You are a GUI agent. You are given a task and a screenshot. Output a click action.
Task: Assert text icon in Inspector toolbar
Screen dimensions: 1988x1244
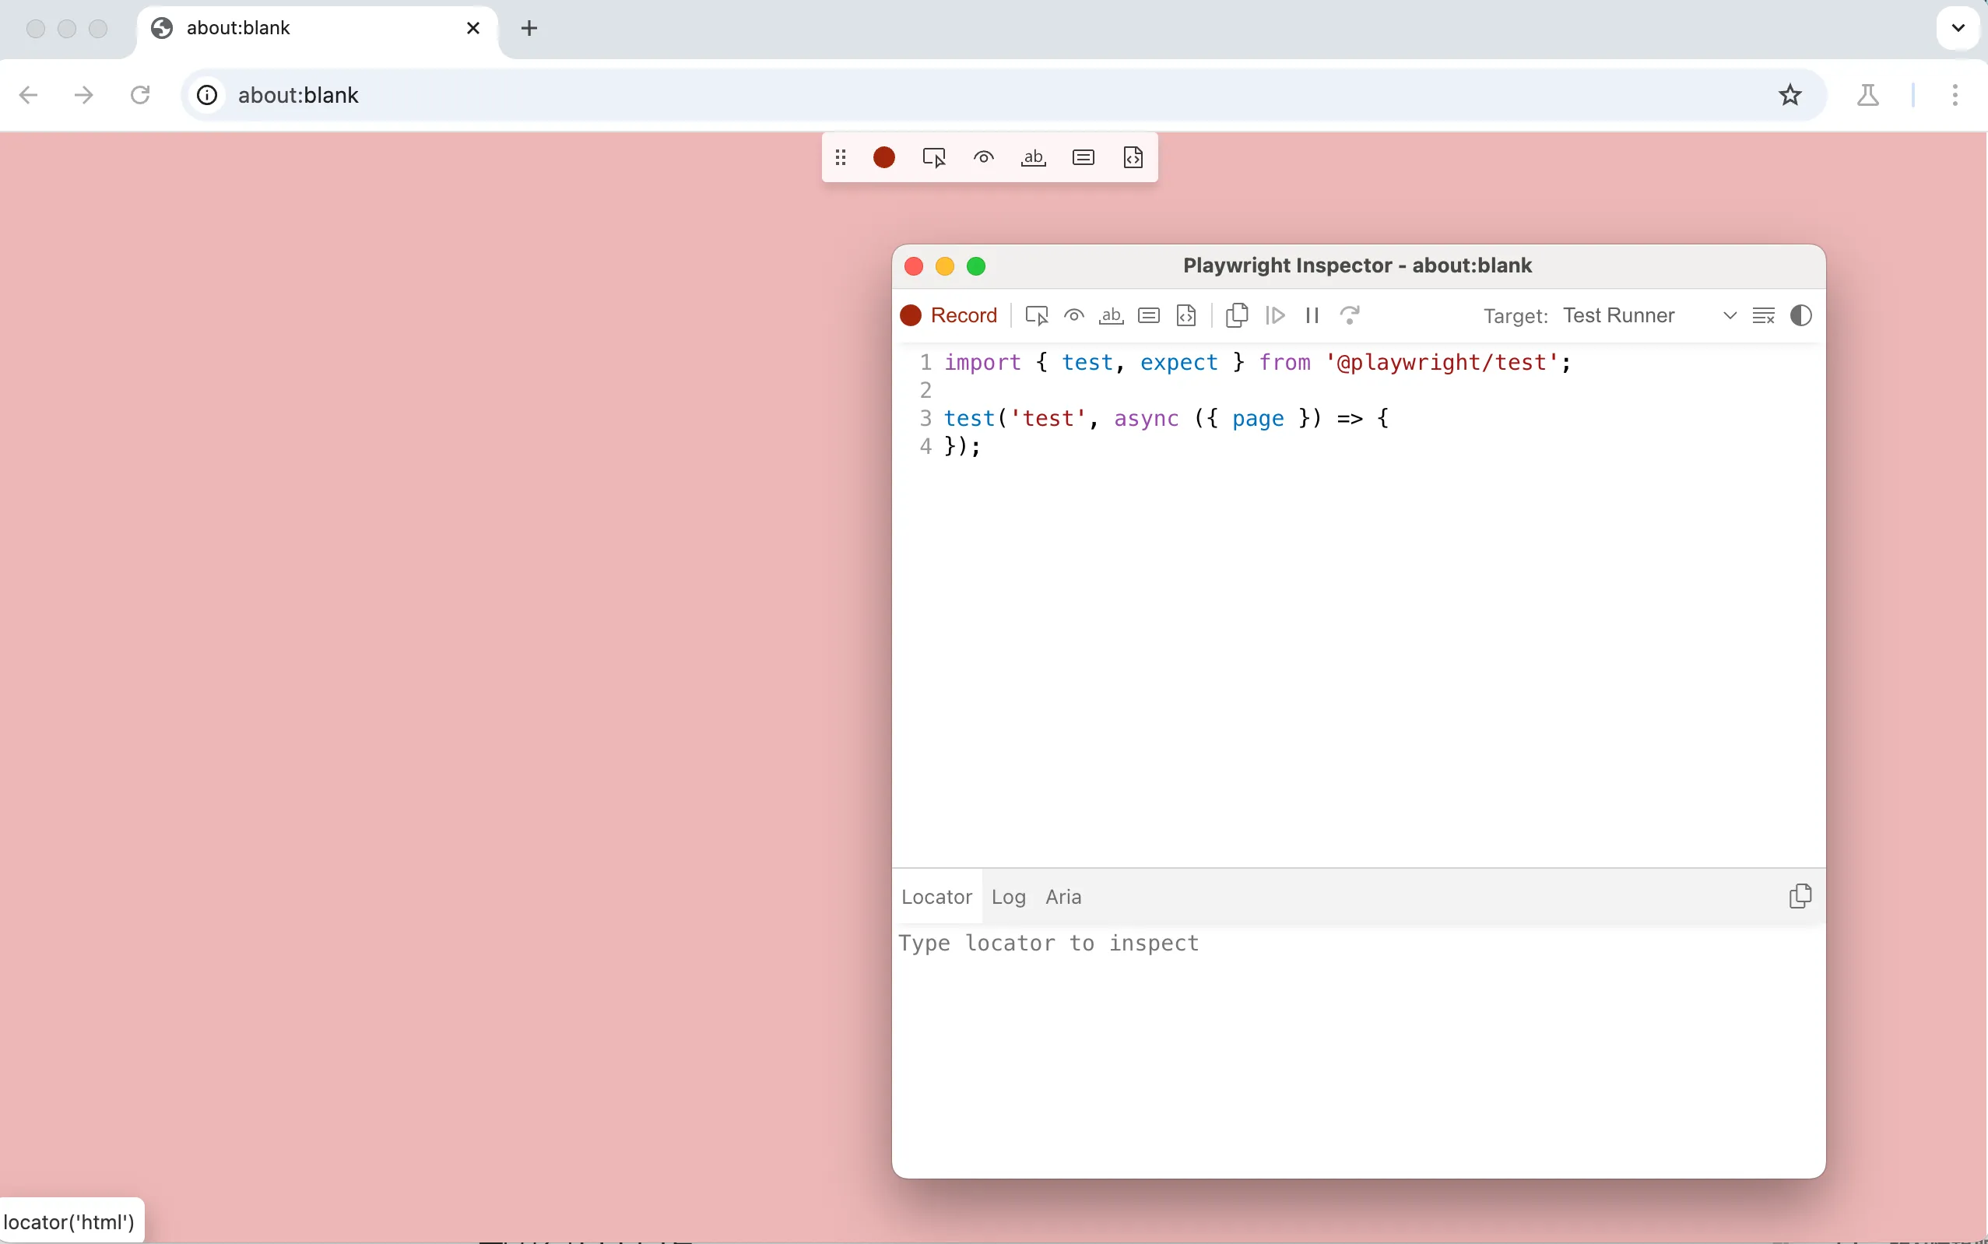pos(1112,316)
